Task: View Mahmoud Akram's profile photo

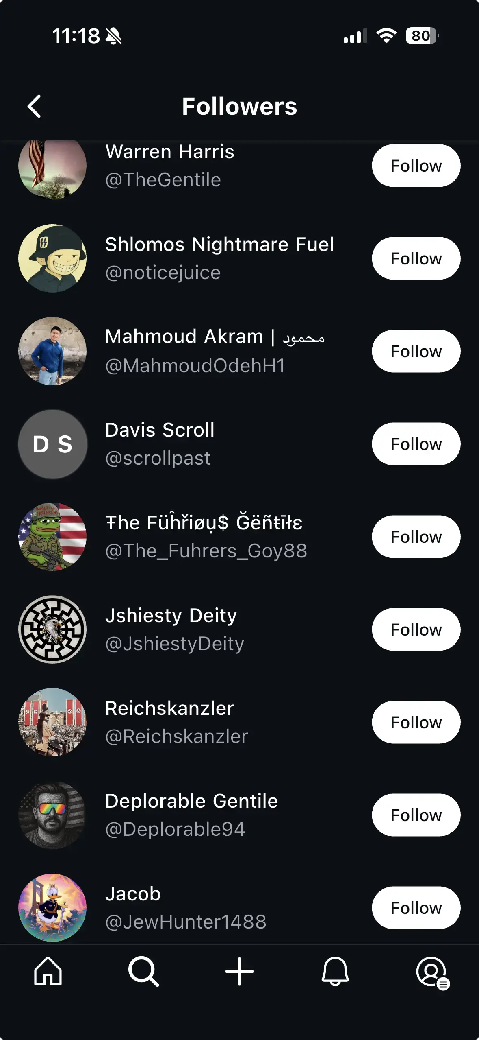Action: point(52,351)
